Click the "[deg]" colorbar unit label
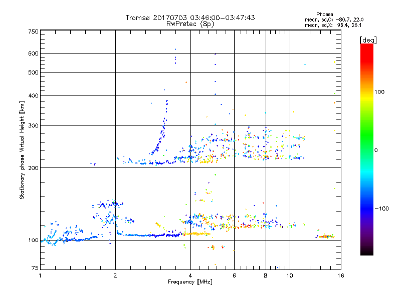Screen dimensions: 401x300 point(368,40)
